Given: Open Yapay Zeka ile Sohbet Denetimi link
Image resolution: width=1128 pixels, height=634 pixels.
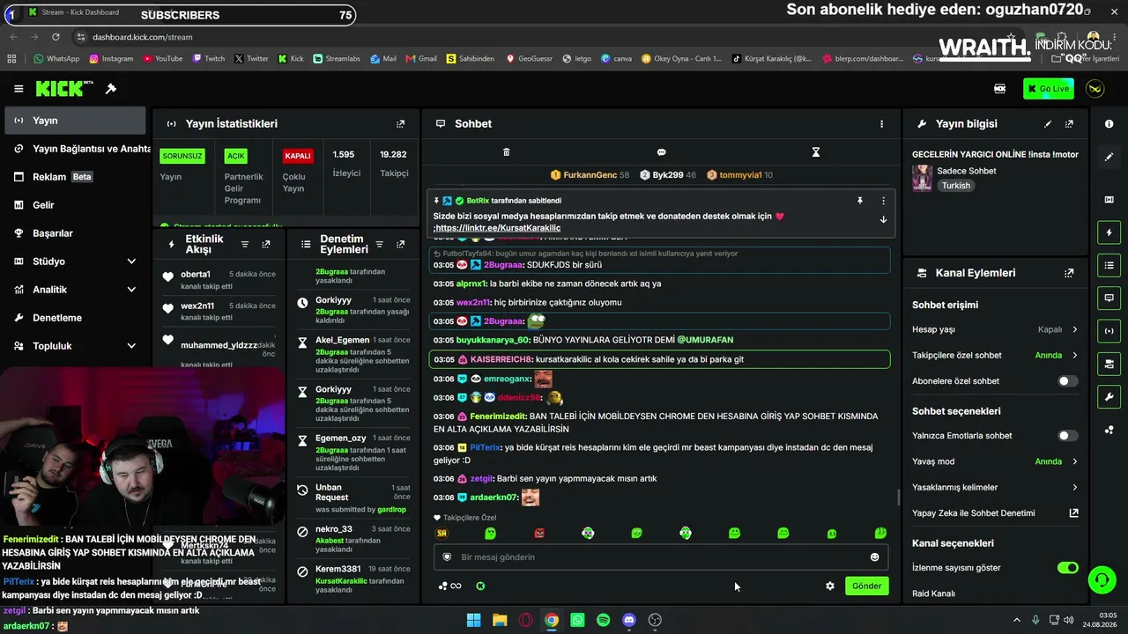Looking at the screenshot, I should coord(995,513).
